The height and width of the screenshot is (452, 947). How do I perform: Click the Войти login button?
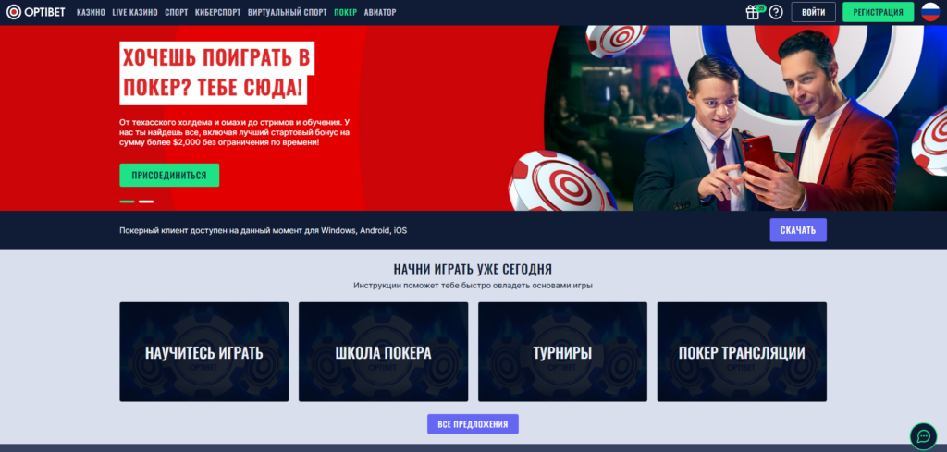click(x=814, y=12)
